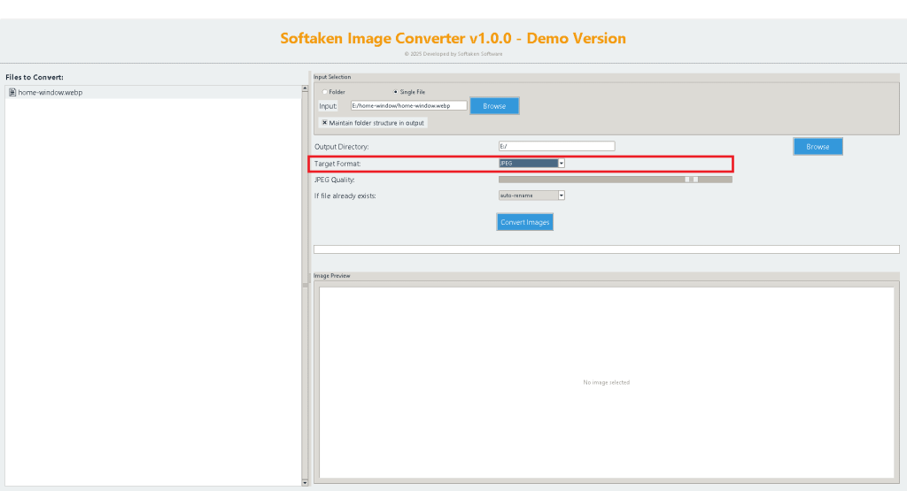The image size is (907, 491).
Task: Start conversion with Convert Images button
Action: pos(525,222)
